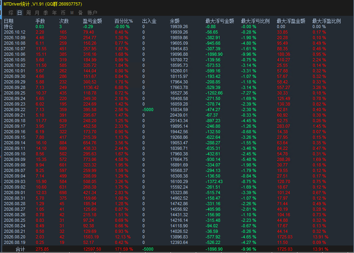This screenshot has width=354, height=253.
Task: Open the 季 quarterly tab
Action: click(x=46, y=13)
